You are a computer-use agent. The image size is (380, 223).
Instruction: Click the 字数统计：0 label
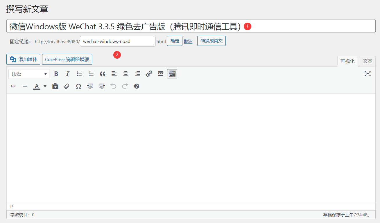pyautogui.click(x=22, y=215)
